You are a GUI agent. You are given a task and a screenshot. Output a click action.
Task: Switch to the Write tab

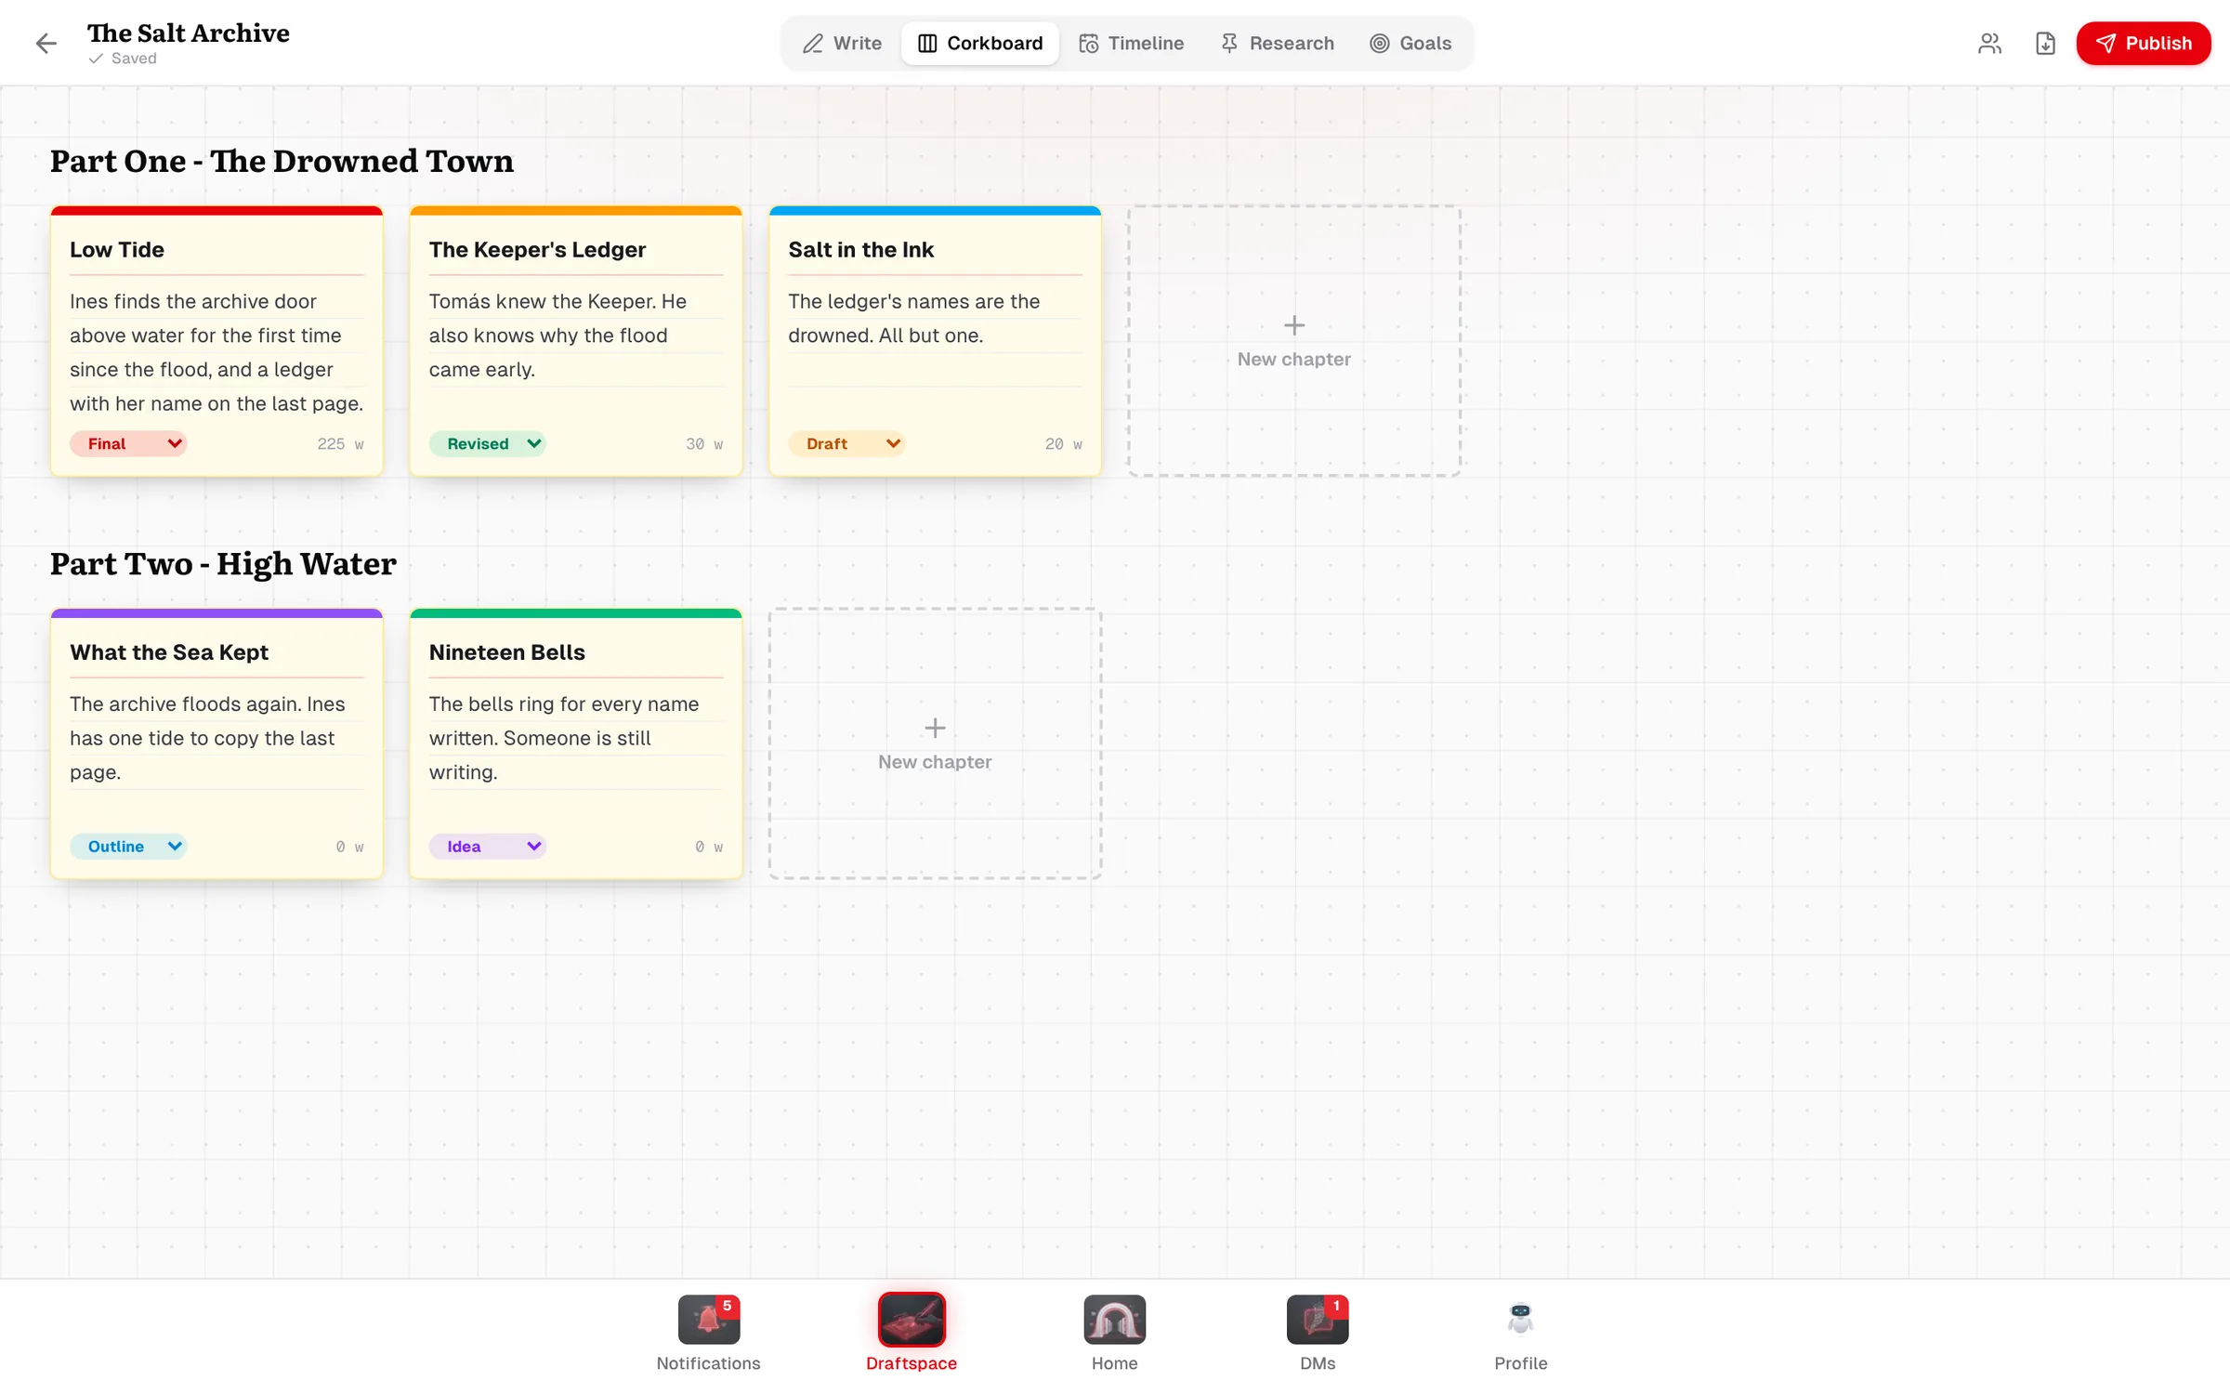tap(842, 43)
